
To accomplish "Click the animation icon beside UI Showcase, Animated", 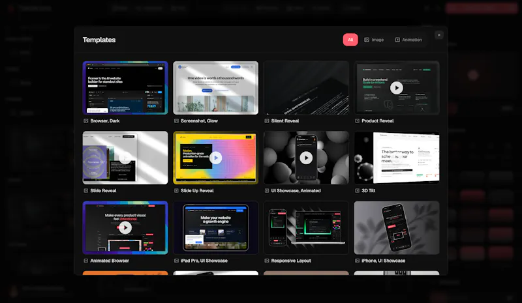I will (267, 190).
